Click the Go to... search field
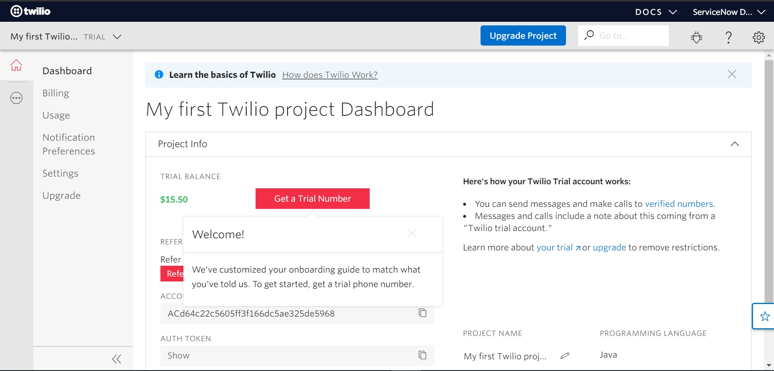The width and height of the screenshot is (774, 371). pos(623,35)
